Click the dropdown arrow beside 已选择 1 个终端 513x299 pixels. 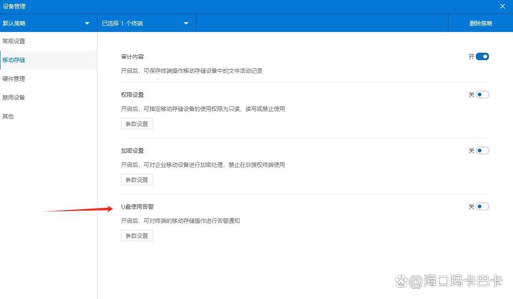click(186, 23)
